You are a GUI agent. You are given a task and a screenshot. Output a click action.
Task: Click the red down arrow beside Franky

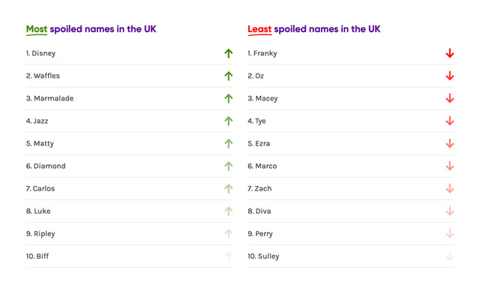(450, 53)
